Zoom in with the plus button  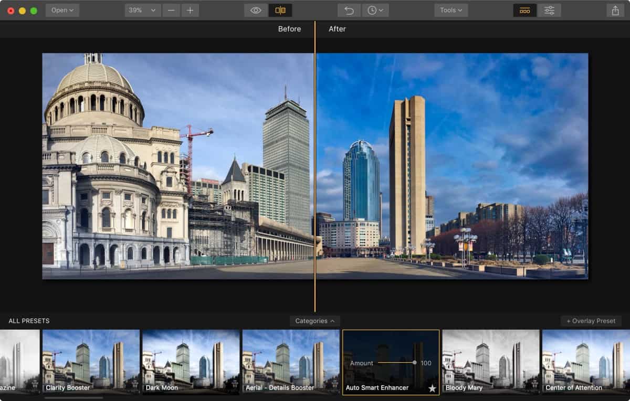(x=190, y=10)
